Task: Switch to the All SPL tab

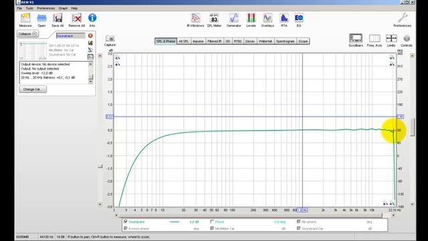Action: point(184,42)
